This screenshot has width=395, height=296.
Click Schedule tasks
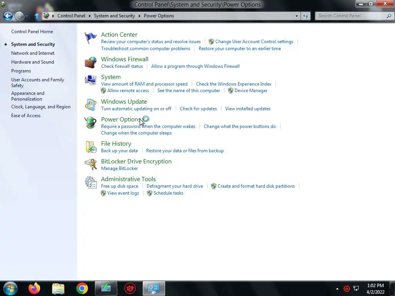[168, 193]
